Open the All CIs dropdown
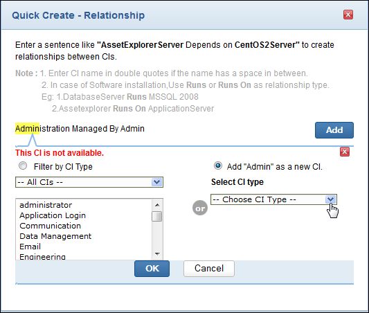This screenshot has width=369, height=313. [89, 182]
